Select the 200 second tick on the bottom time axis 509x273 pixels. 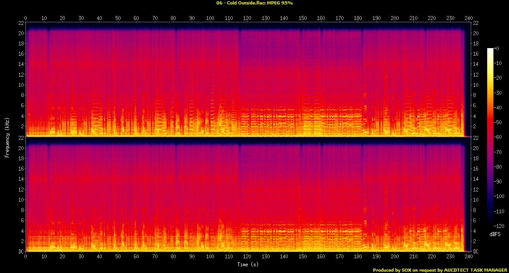click(394, 257)
